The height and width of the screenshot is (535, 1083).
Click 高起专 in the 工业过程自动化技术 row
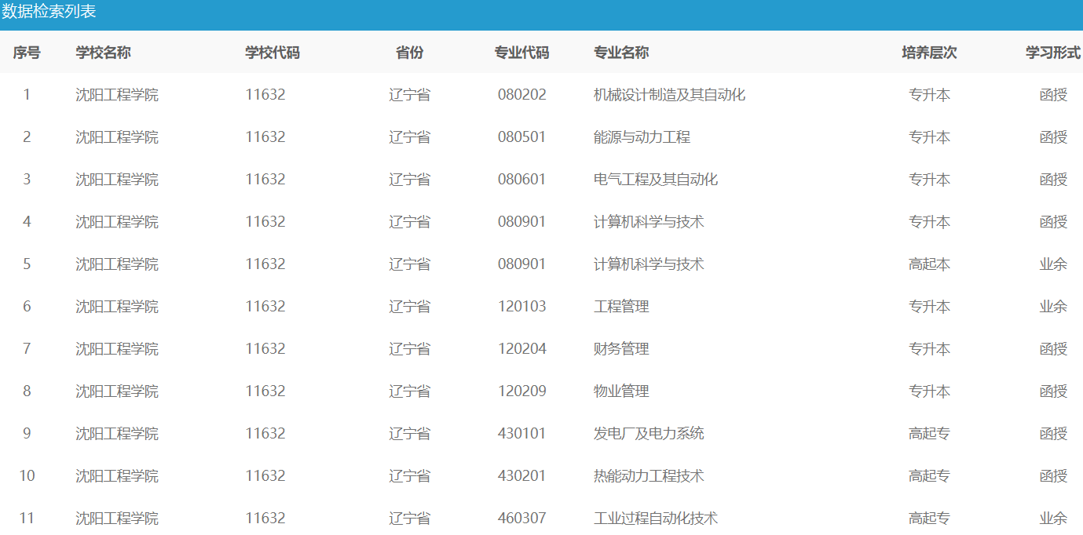tap(930, 519)
